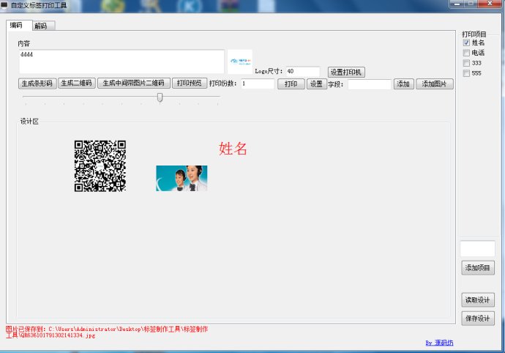The image size is (505, 353).
Task: Select the red 姓名 label in design area
Action: click(233, 149)
